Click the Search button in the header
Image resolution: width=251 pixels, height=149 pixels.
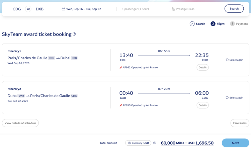pyautogui.click(x=234, y=9)
